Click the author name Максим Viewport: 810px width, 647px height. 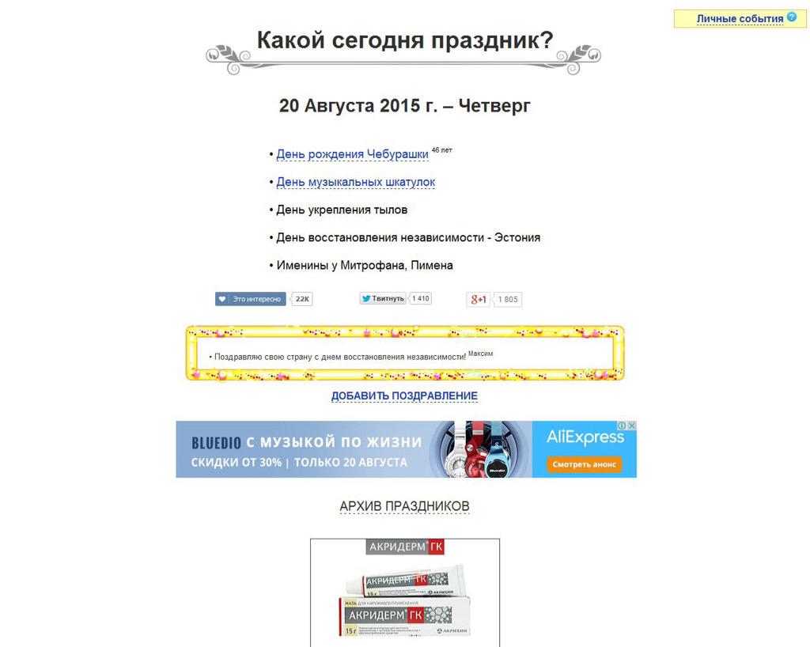(x=480, y=354)
